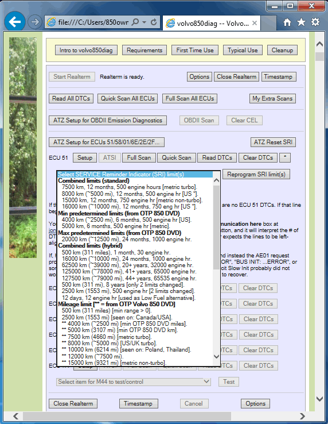
Task: Go forward with the browser forward arrow
Action: tap(35, 22)
